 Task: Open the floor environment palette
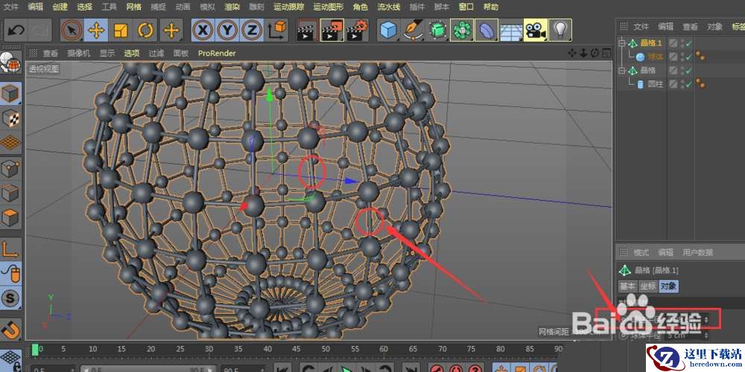pos(511,31)
